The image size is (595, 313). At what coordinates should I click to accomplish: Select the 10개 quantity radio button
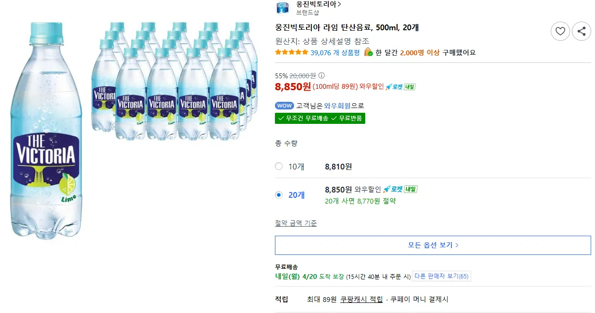pyautogui.click(x=279, y=167)
